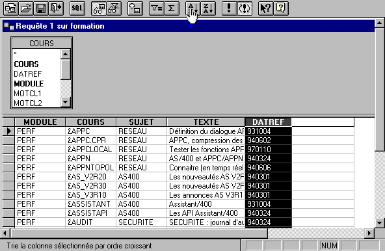The image size is (385, 251).
Task: Select the asterisk all-fields entry in COURS list
Action: click(16, 53)
